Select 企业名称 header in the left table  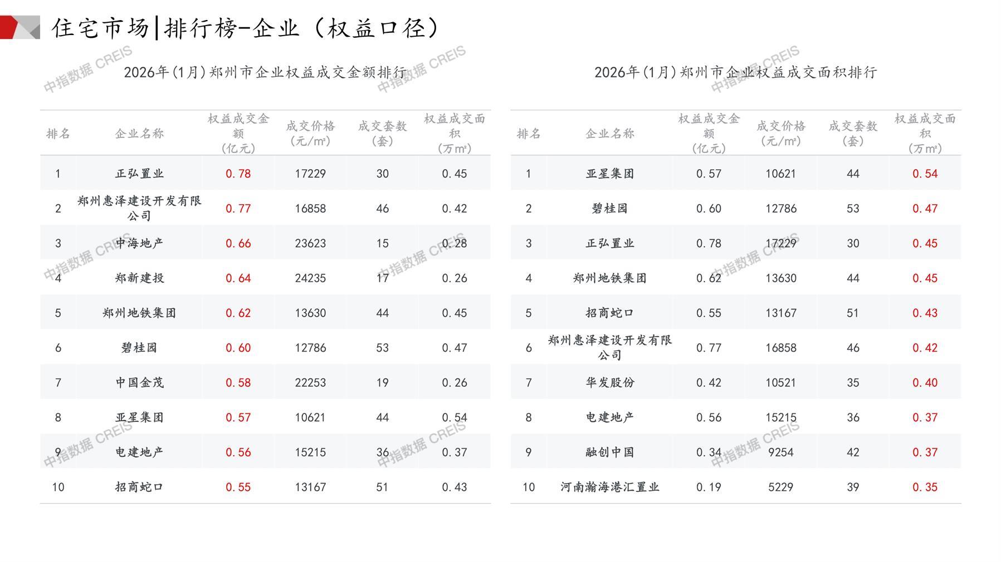[139, 134]
